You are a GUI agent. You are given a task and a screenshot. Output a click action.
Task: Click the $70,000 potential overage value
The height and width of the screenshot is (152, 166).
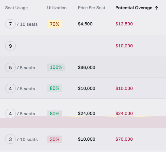coord(124,139)
